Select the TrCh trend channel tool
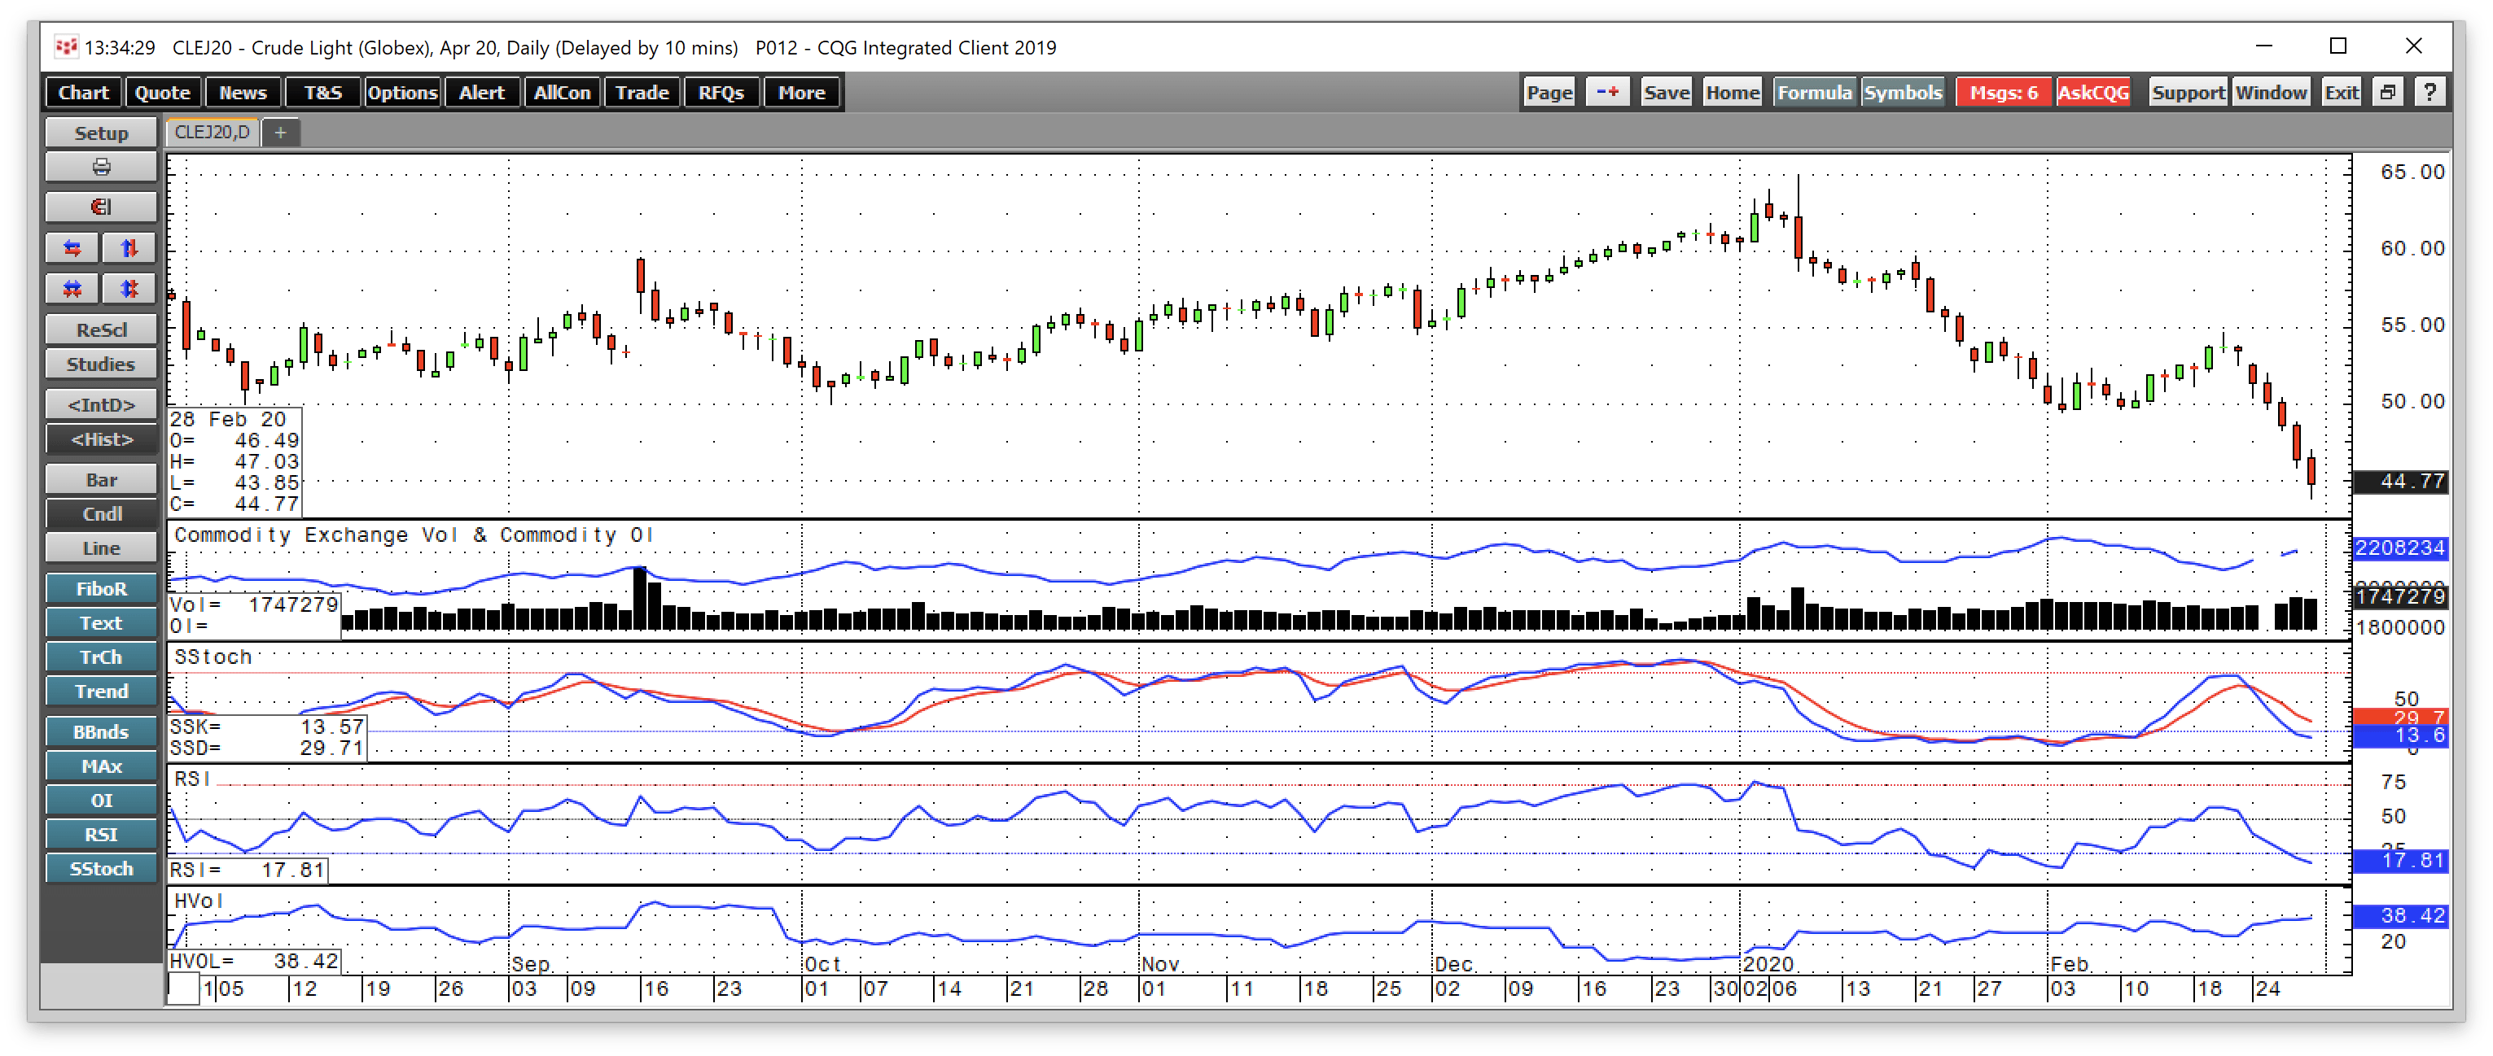The width and height of the screenshot is (2493, 1056). point(101,657)
